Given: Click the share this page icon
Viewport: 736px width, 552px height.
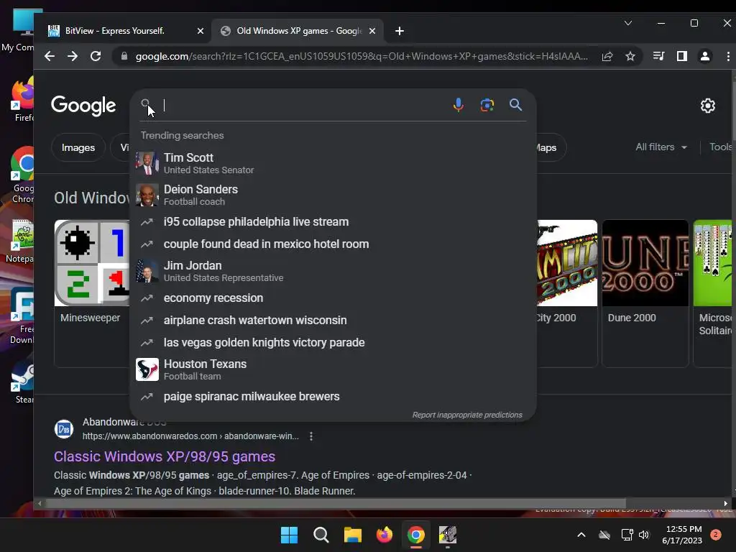Looking at the screenshot, I should [607, 56].
